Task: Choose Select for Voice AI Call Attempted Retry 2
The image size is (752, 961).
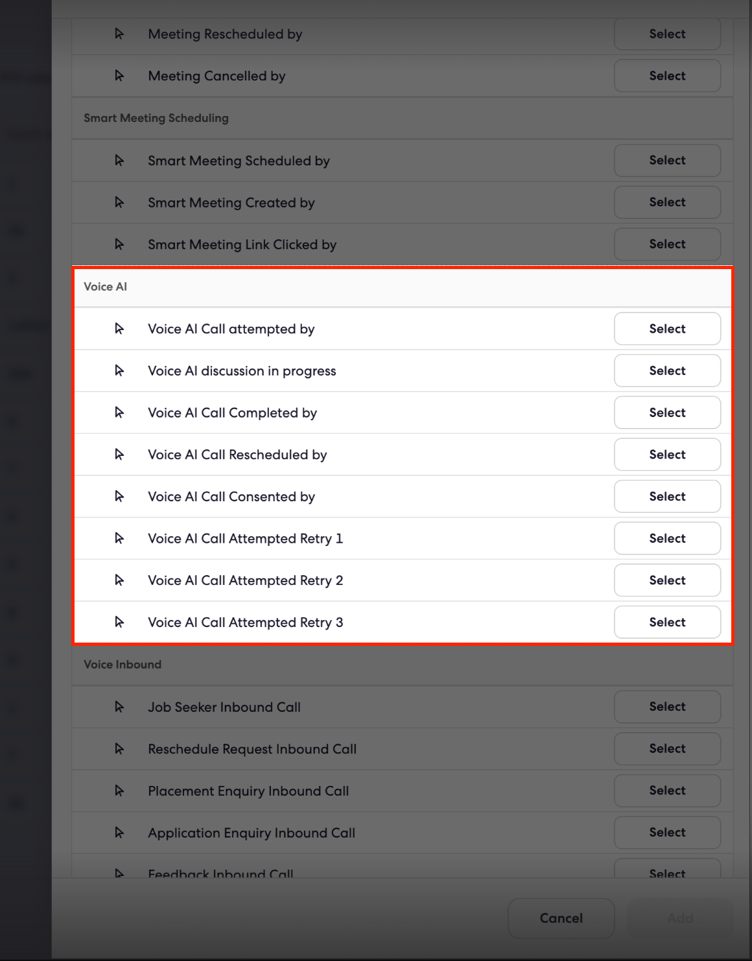Action: 667,580
